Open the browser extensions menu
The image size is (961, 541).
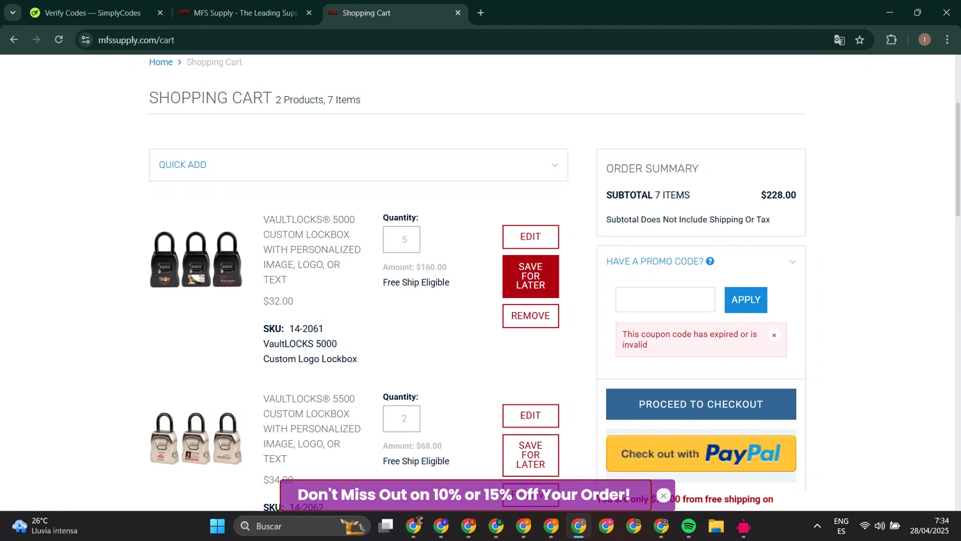(x=892, y=40)
